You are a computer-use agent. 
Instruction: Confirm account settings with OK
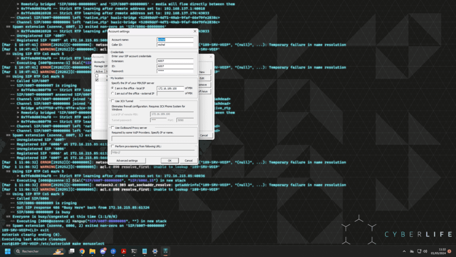pyautogui.click(x=170, y=161)
